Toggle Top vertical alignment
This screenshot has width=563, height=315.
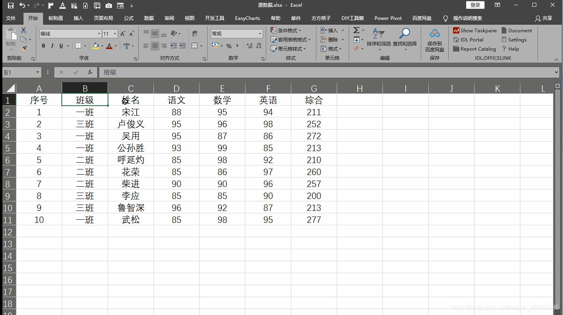(x=146, y=33)
